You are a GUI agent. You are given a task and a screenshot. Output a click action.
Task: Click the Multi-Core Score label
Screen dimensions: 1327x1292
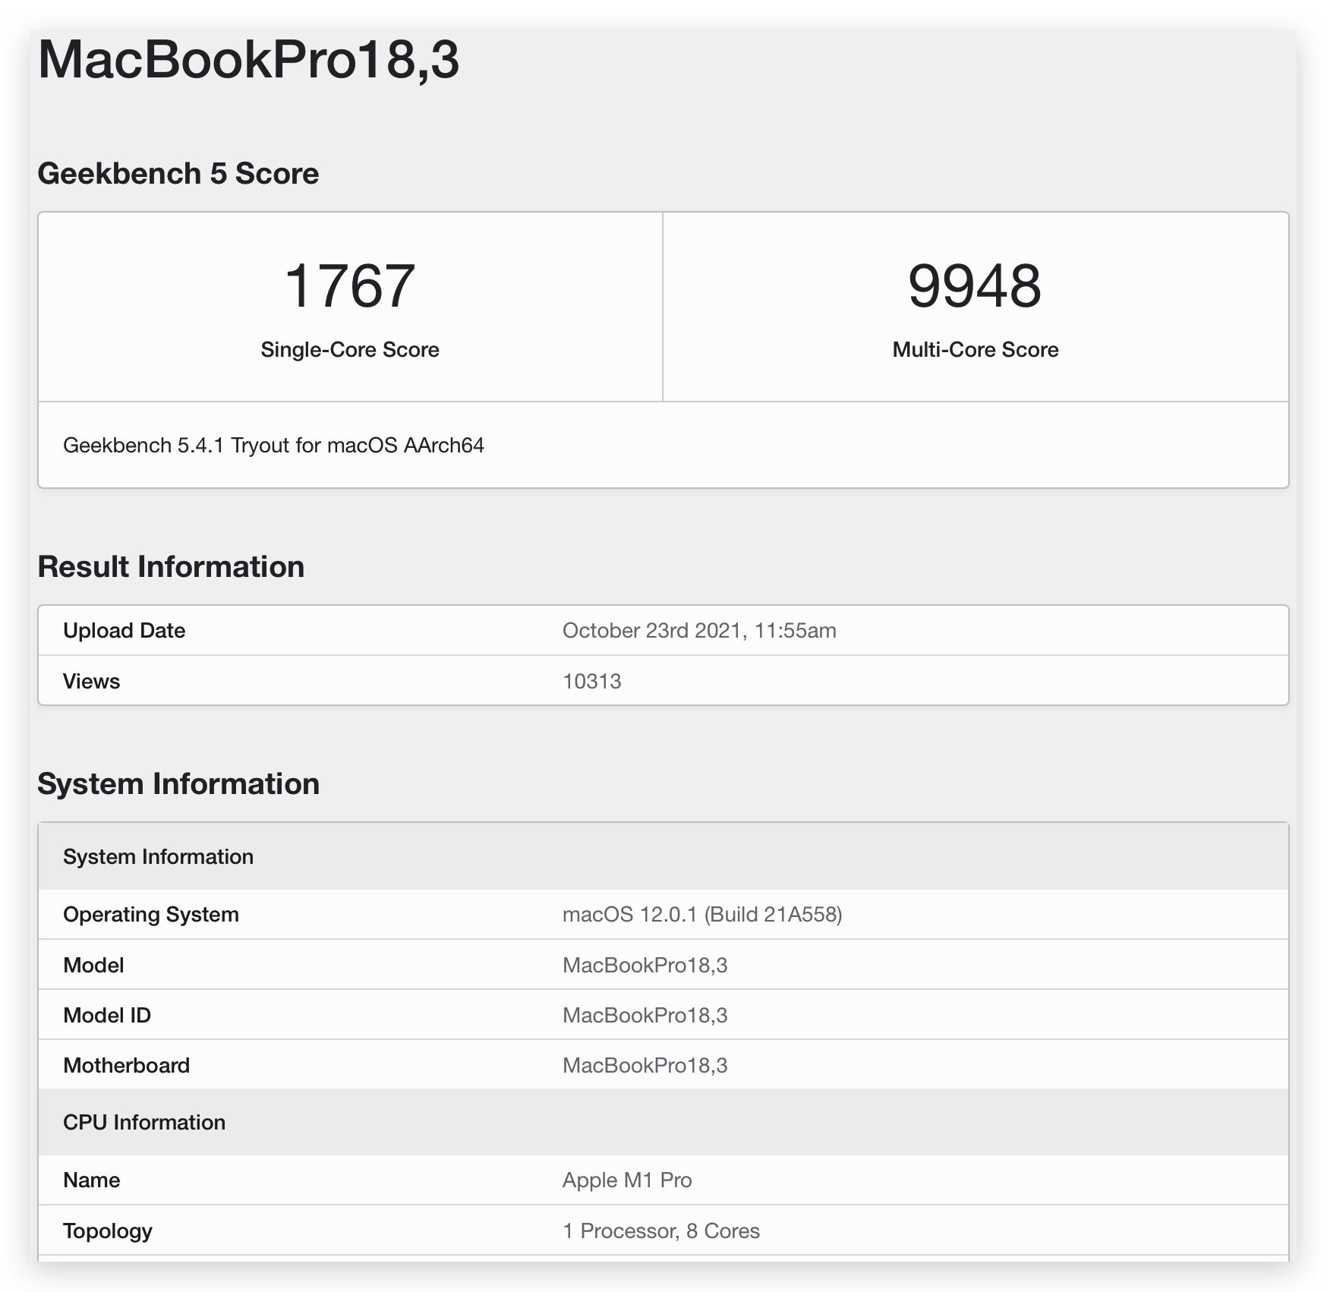point(976,349)
